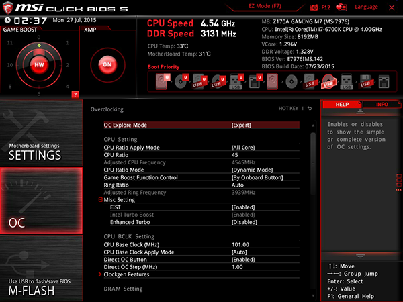Viewport: 403px width, 302px height.
Task: Toggle the XMP ON button
Action: coord(107,64)
